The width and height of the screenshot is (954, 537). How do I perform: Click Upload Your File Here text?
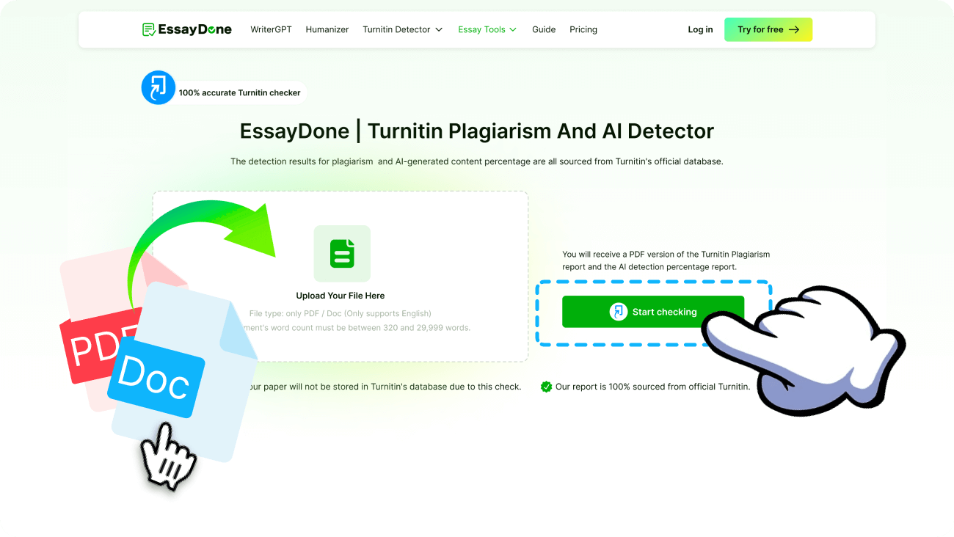(341, 296)
